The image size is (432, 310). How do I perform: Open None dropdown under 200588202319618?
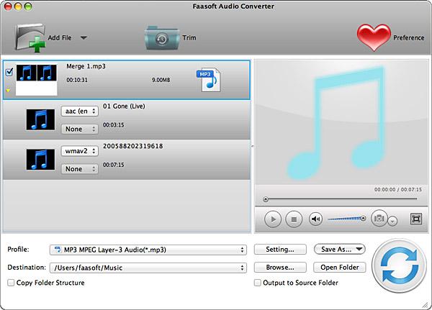point(80,169)
